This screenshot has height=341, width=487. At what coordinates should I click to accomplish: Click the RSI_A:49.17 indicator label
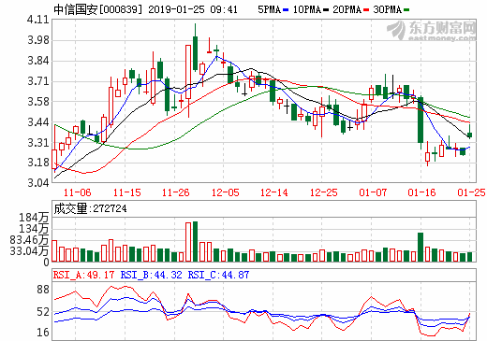coord(83,275)
